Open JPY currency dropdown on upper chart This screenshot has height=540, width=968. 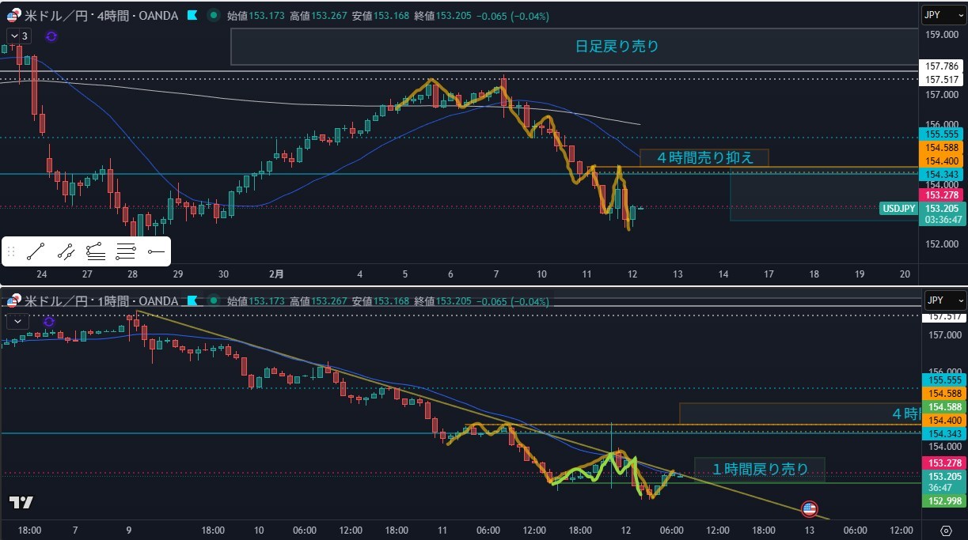click(944, 15)
